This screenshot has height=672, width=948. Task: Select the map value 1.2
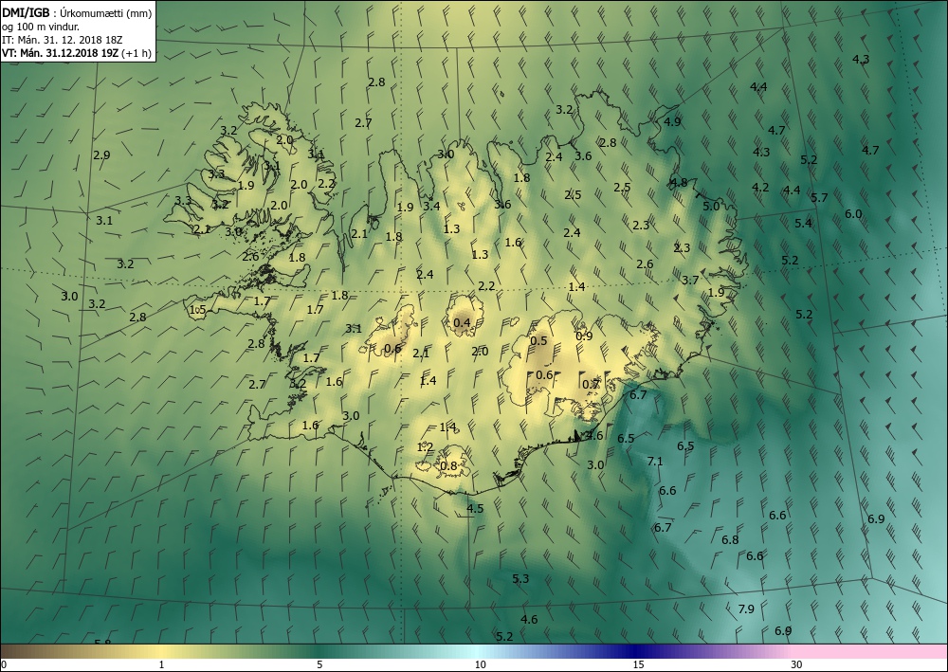[426, 447]
